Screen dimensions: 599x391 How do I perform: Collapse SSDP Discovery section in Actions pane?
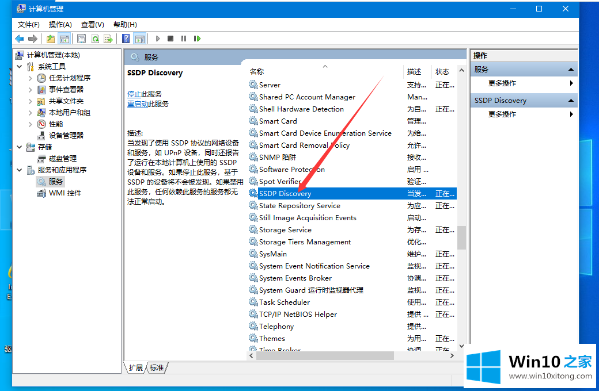tap(571, 101)
